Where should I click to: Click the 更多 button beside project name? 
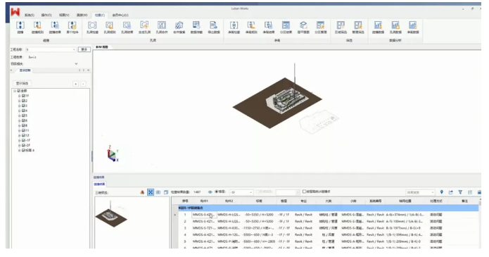click(x=84, y=49)
